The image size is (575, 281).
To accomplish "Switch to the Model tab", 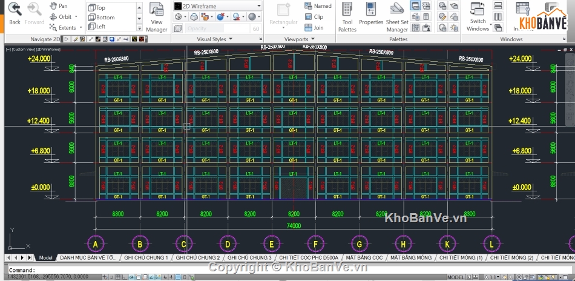I will [46, 258].
